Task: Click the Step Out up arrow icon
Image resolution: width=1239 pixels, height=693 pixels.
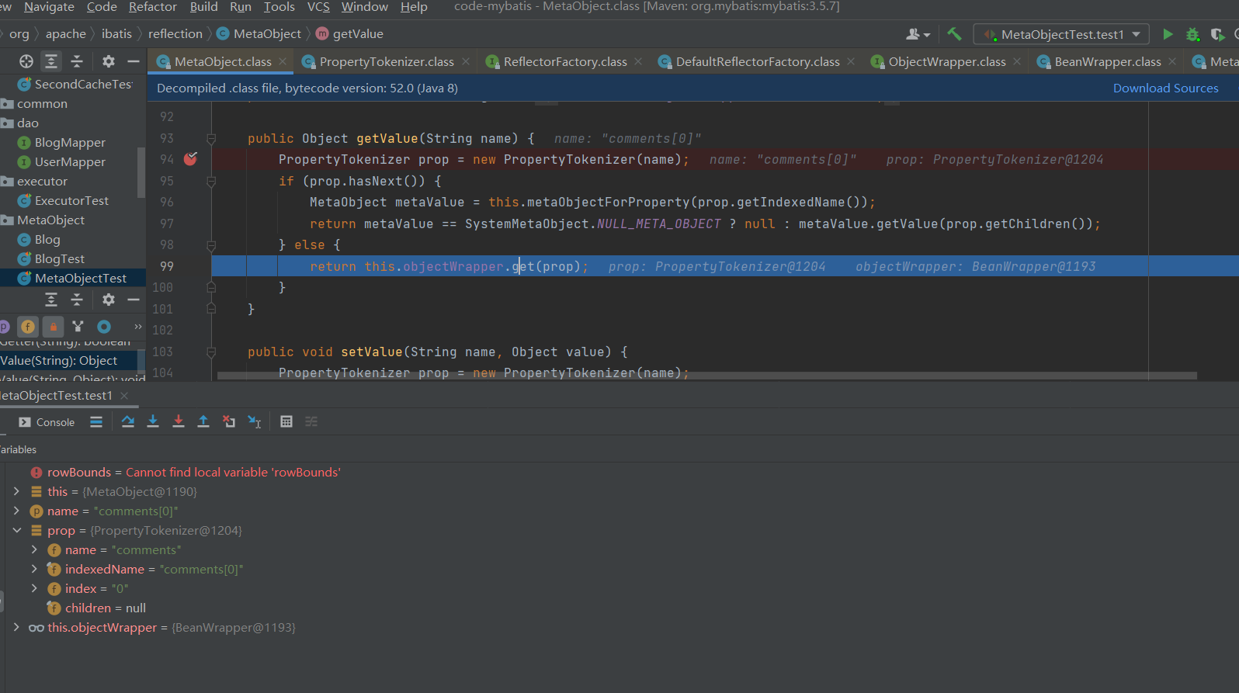Action: point(203,421)
